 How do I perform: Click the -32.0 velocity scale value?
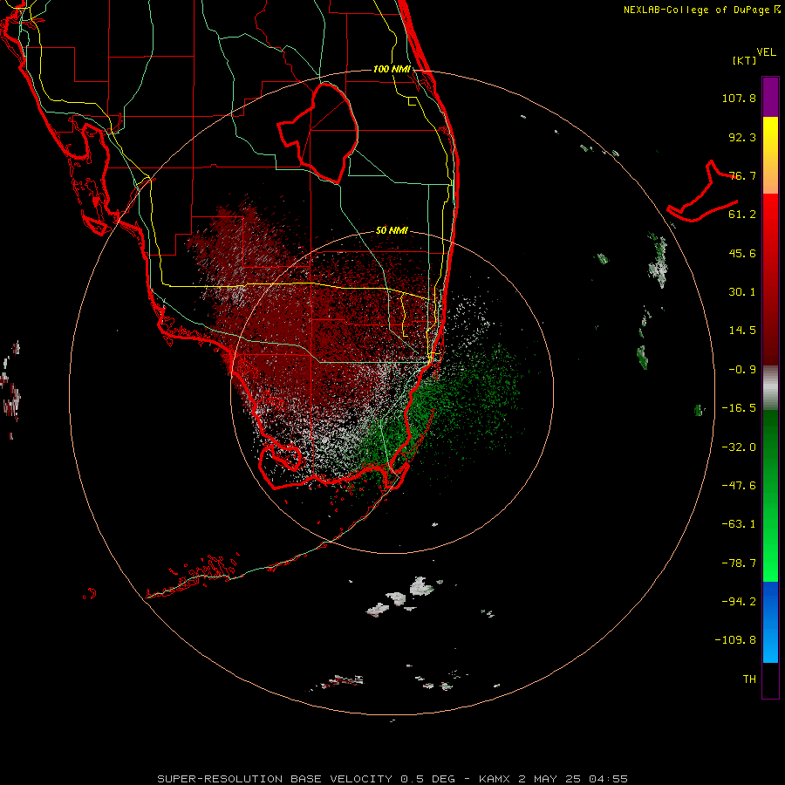739,447
